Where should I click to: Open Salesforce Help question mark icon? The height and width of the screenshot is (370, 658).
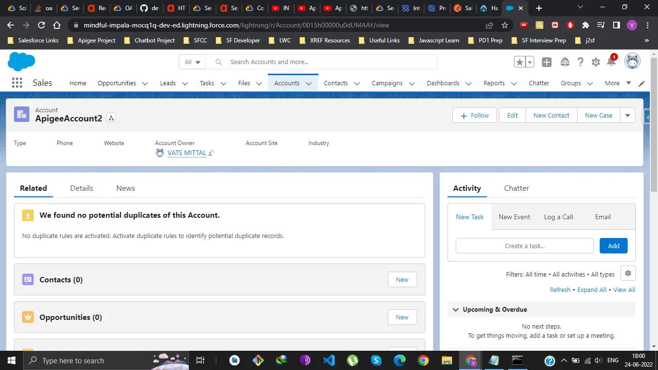click(580, 62)
